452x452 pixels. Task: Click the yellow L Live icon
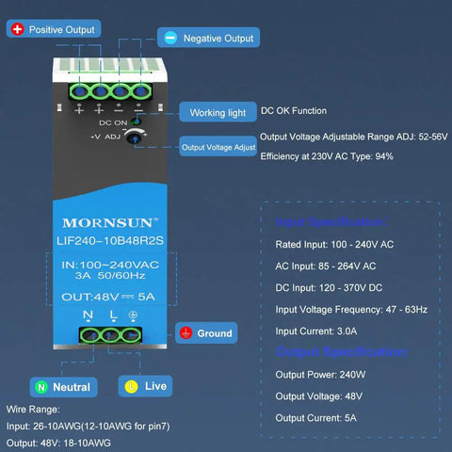131,386
